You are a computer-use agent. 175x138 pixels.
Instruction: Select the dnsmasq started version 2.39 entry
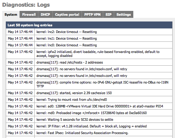tap(89, 93)
